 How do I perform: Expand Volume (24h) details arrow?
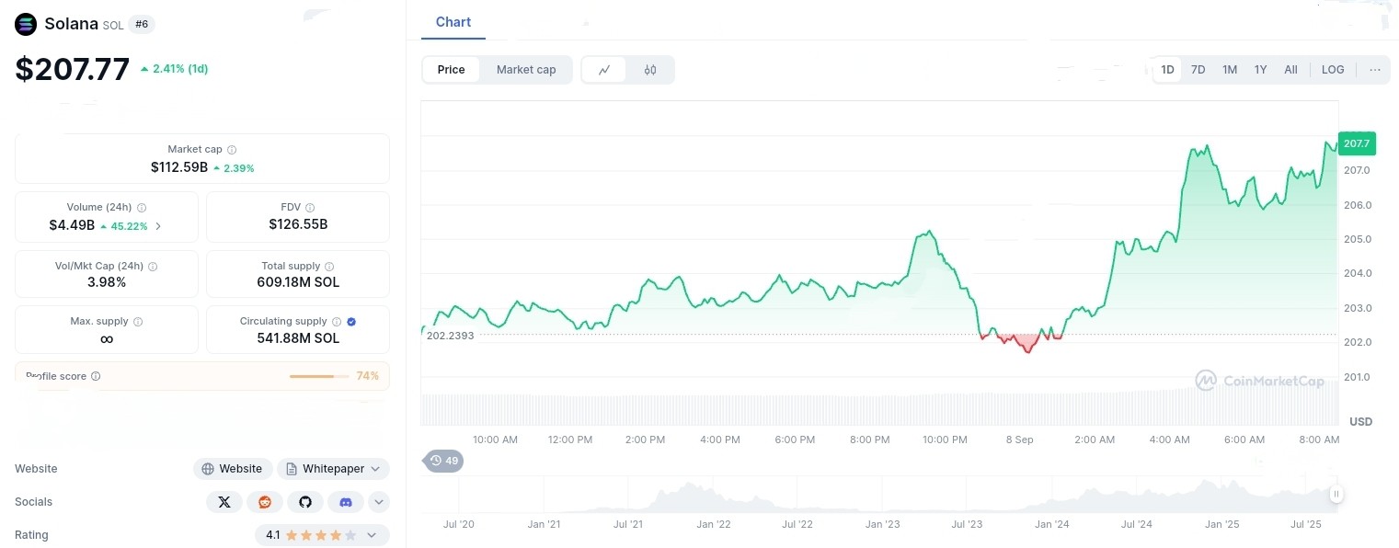pyautogui.click(x=158, y=226)
